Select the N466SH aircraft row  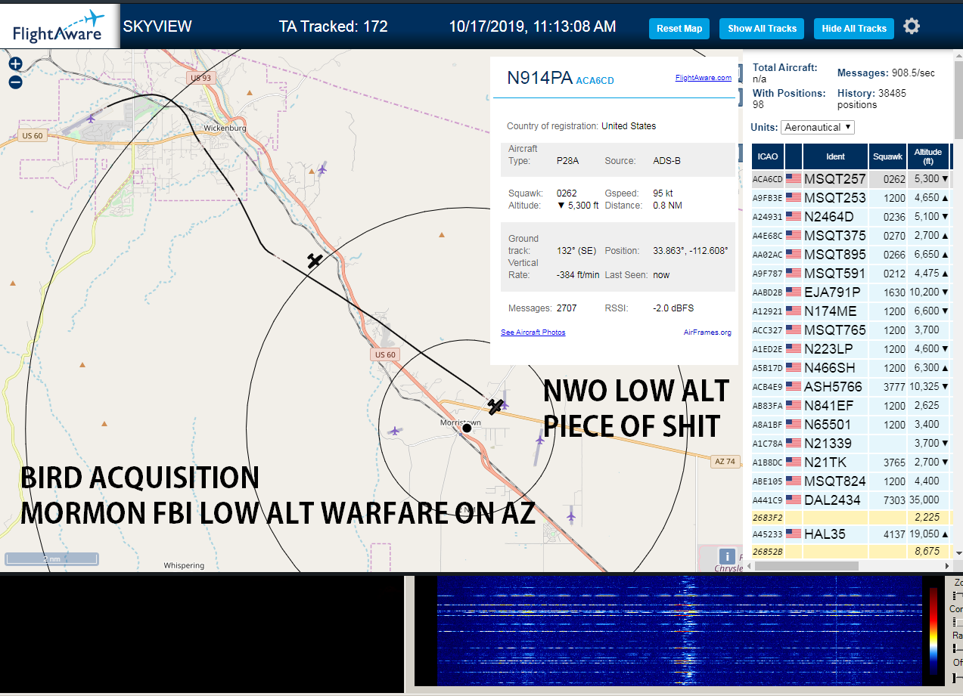coord(851,368)
